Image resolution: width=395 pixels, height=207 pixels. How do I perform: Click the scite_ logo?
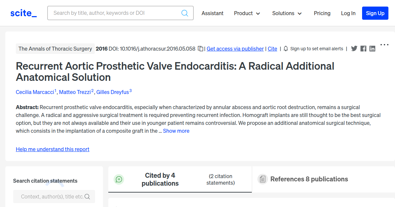(23, 13)
